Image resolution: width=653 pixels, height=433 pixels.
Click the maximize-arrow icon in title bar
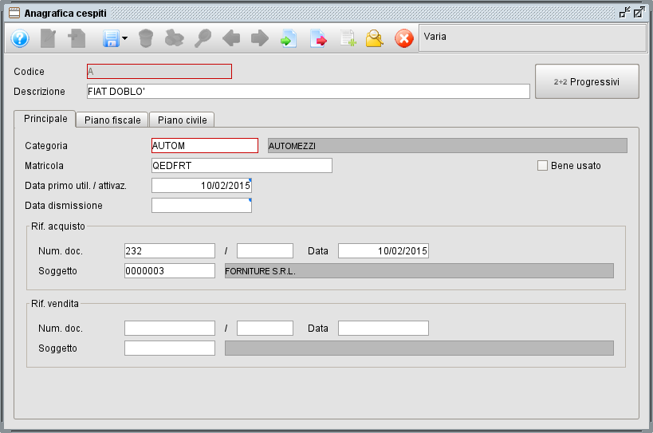click(x=639, y=13)
